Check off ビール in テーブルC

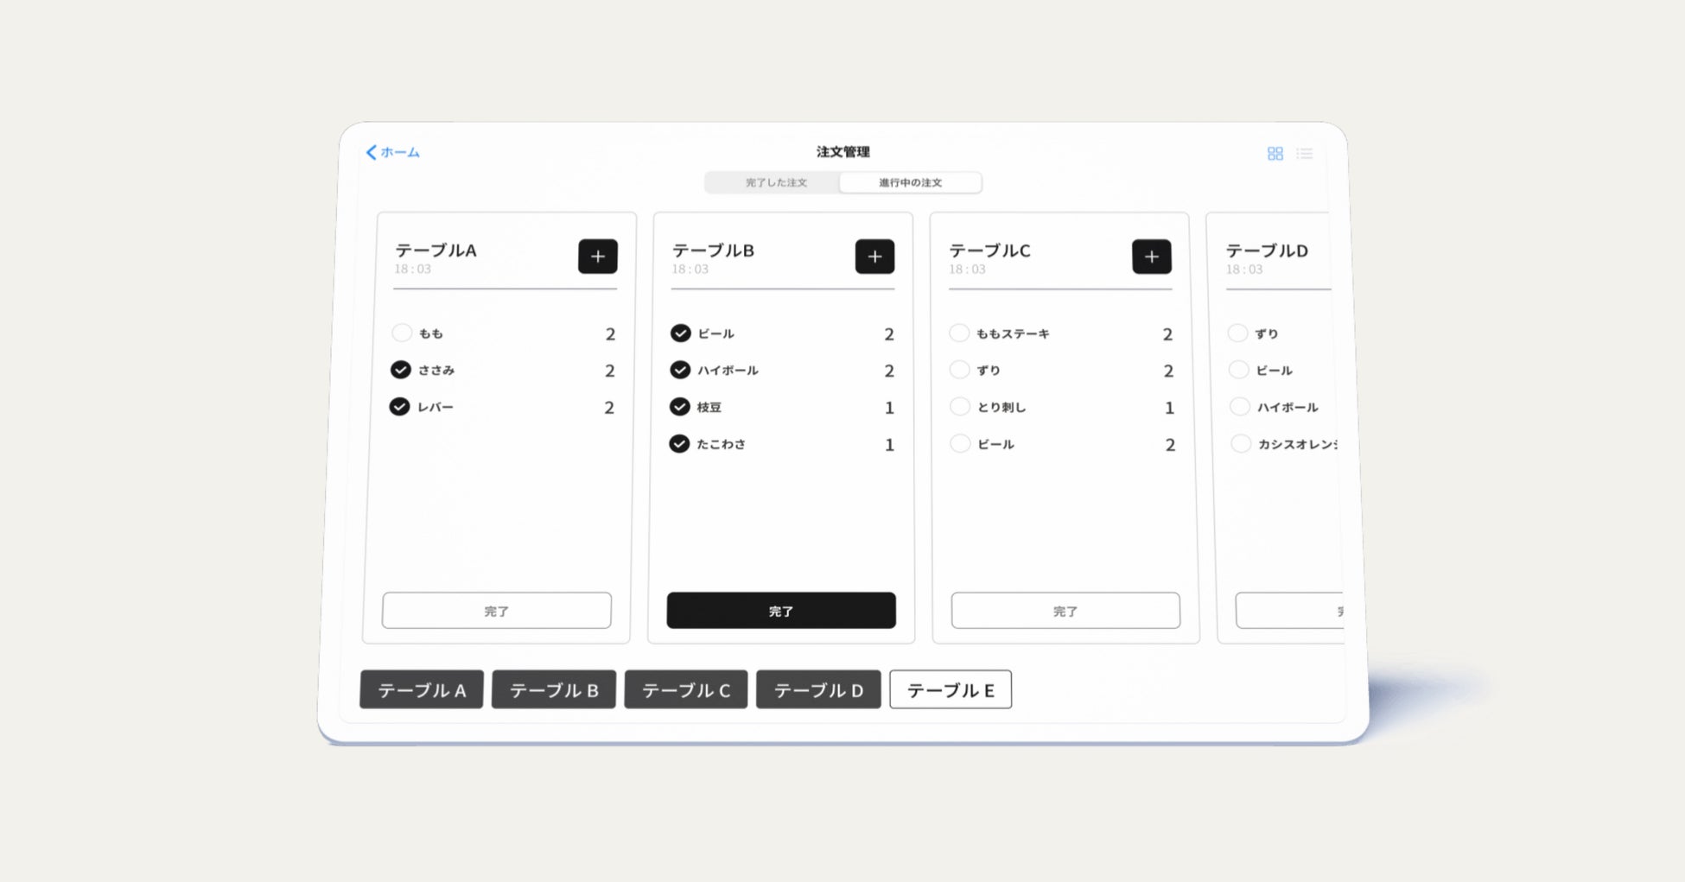(x=960, y=443)
